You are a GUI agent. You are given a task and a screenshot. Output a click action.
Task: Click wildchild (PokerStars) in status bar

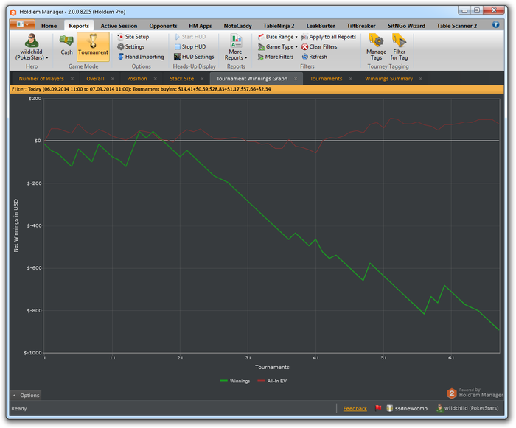tap(467, 408)
